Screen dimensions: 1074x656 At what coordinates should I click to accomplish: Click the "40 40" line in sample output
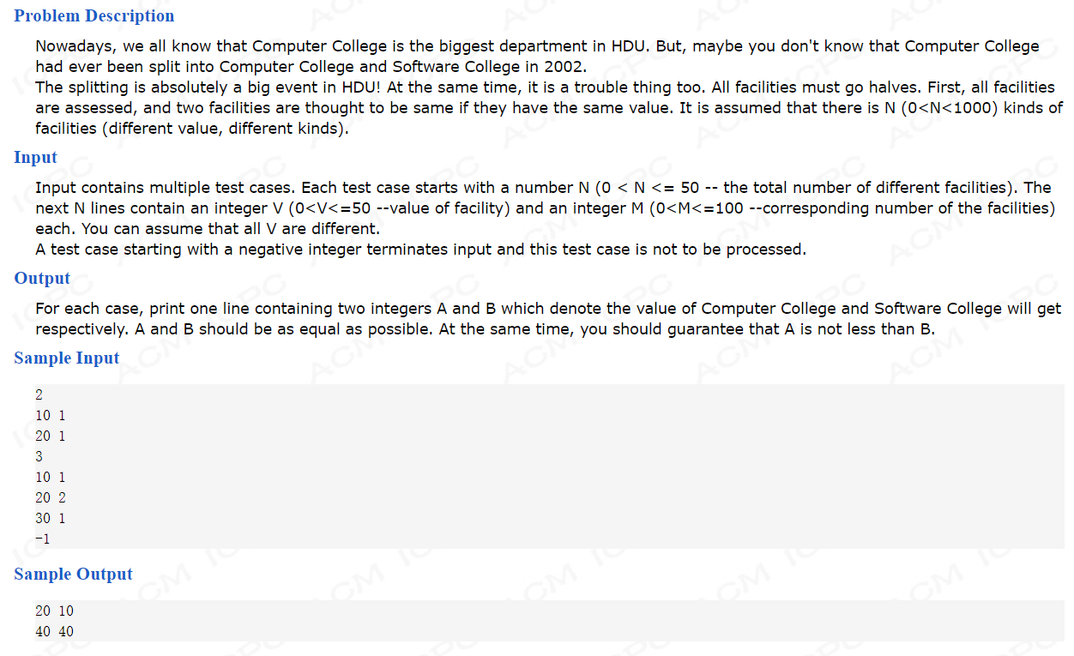54,631
